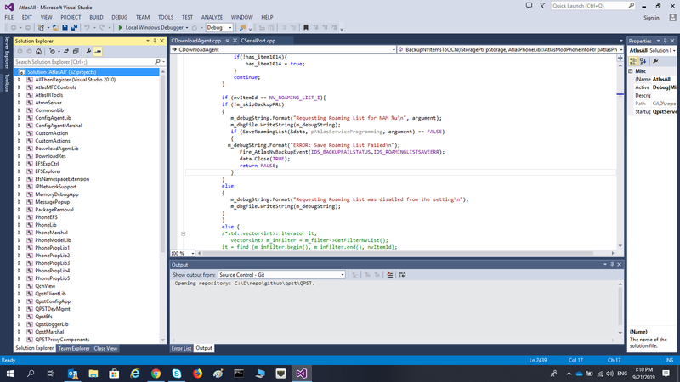Open the DEBUG menu
The width and height of the screenshot is (680, 382).
coord(119,18)
